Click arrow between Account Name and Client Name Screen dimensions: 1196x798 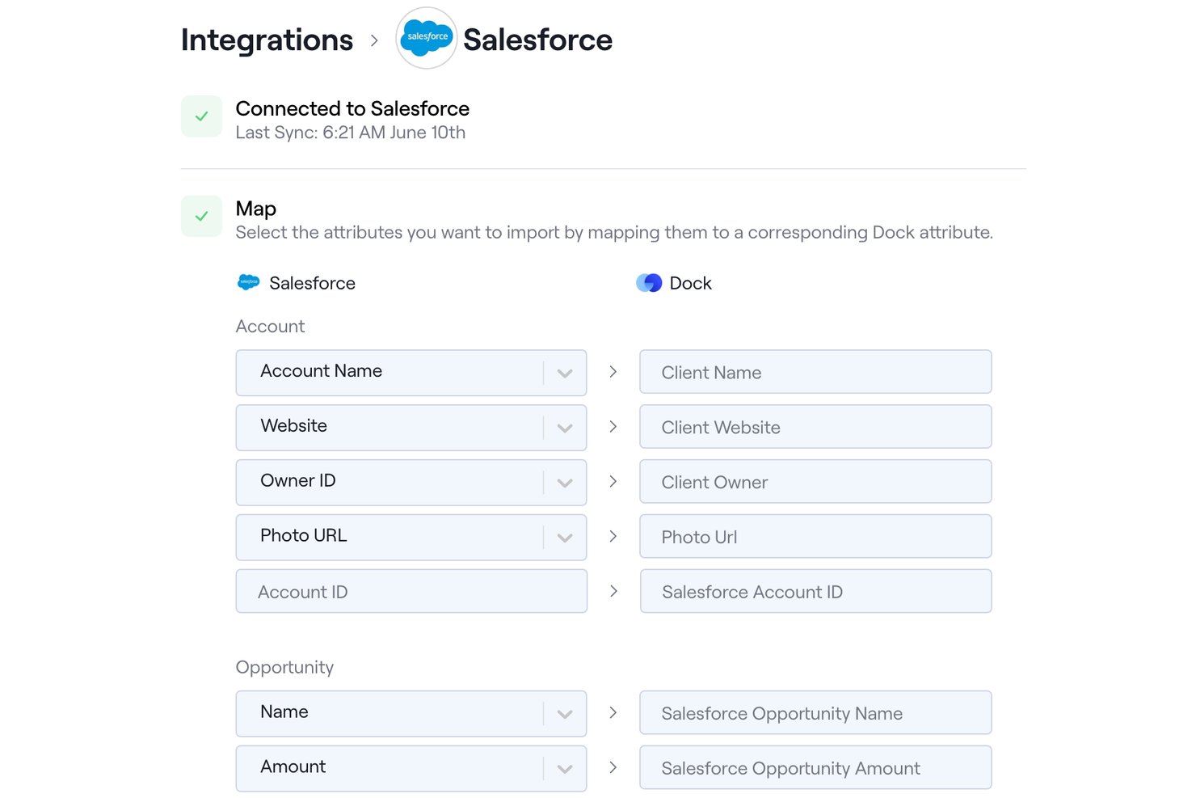[613, 372]
